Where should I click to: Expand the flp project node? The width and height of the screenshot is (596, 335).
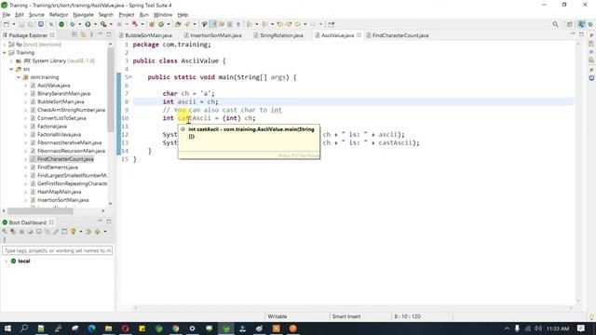(x=4, y=45)
